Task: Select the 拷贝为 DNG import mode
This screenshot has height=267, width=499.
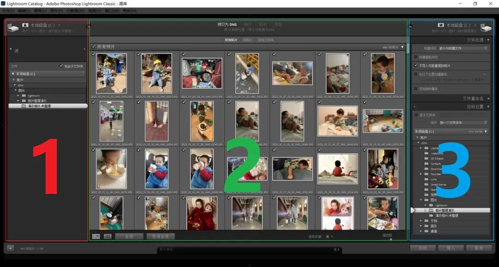Action: pos(227,24)
